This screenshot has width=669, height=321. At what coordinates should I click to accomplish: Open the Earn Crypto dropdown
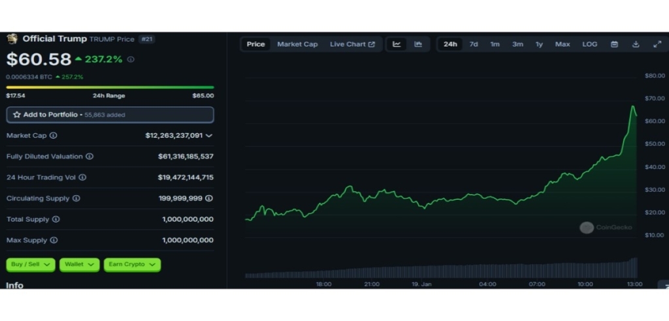132,265
